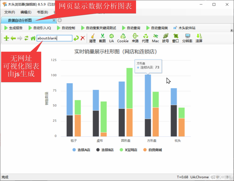Toggle 自营商城 legend series
Screen dimensions: 234x181
pyautogui.click(x=152, y=150)
